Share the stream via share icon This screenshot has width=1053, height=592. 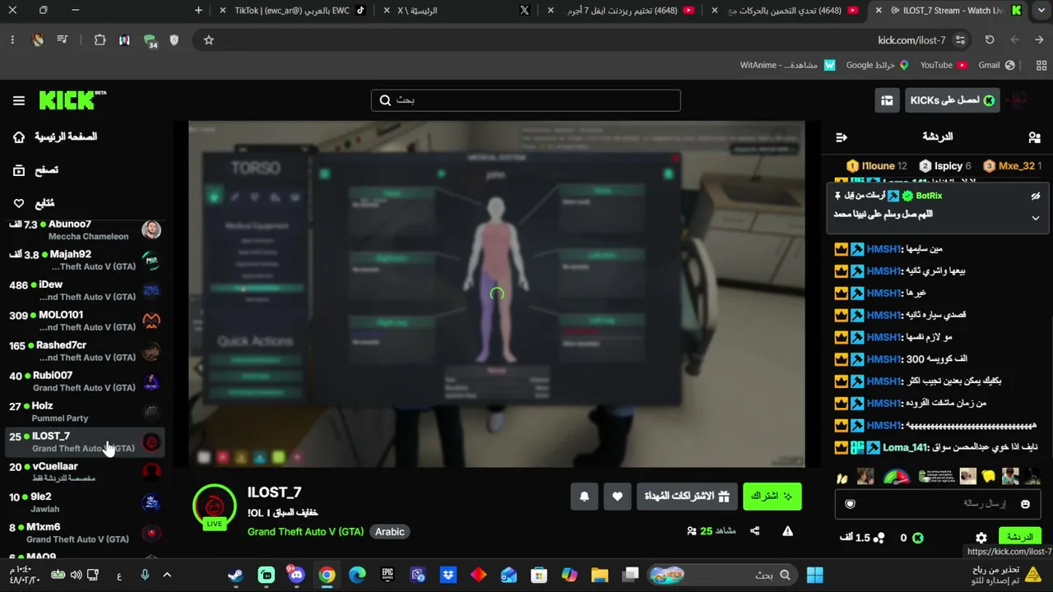click(x=754, y=531)
